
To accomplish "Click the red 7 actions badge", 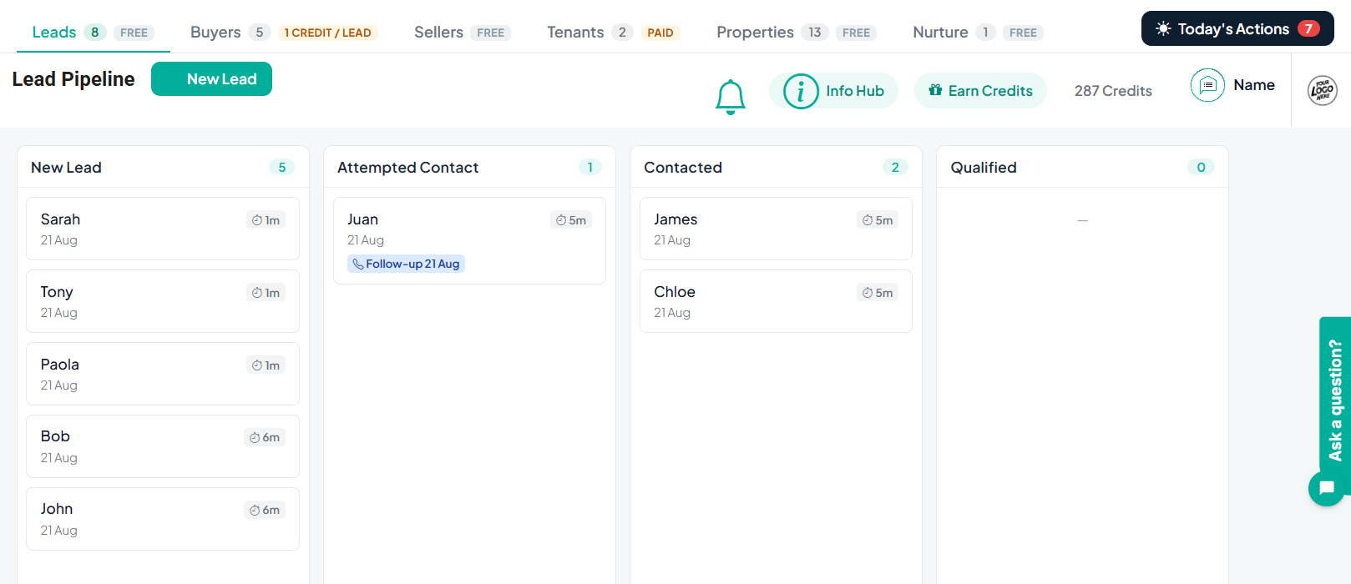I will point(1308,29).
